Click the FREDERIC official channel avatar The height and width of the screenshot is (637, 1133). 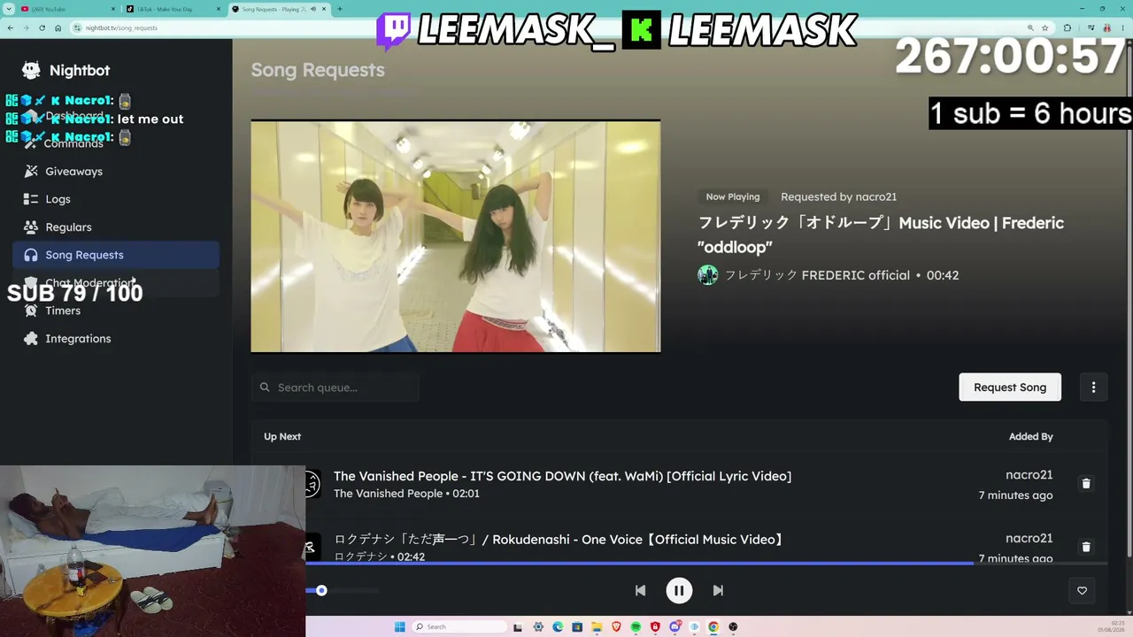pyautogui.click(x=708, y=275)
